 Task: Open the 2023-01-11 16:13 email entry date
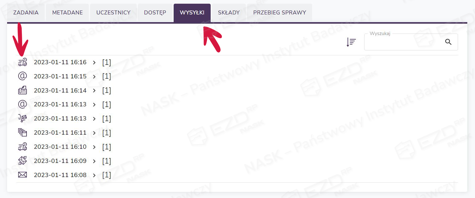60,105
